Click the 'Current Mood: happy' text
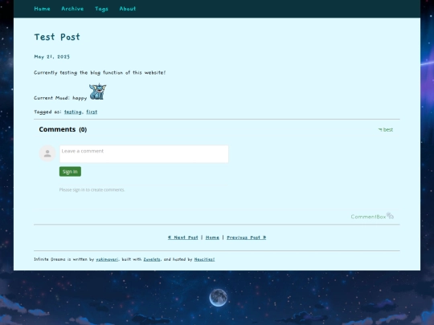 (60, 98)
